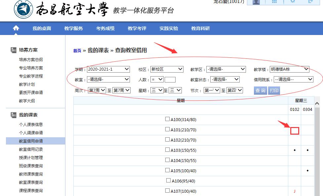
Task: Click the logout exit icon
Action: click(310, 2)
